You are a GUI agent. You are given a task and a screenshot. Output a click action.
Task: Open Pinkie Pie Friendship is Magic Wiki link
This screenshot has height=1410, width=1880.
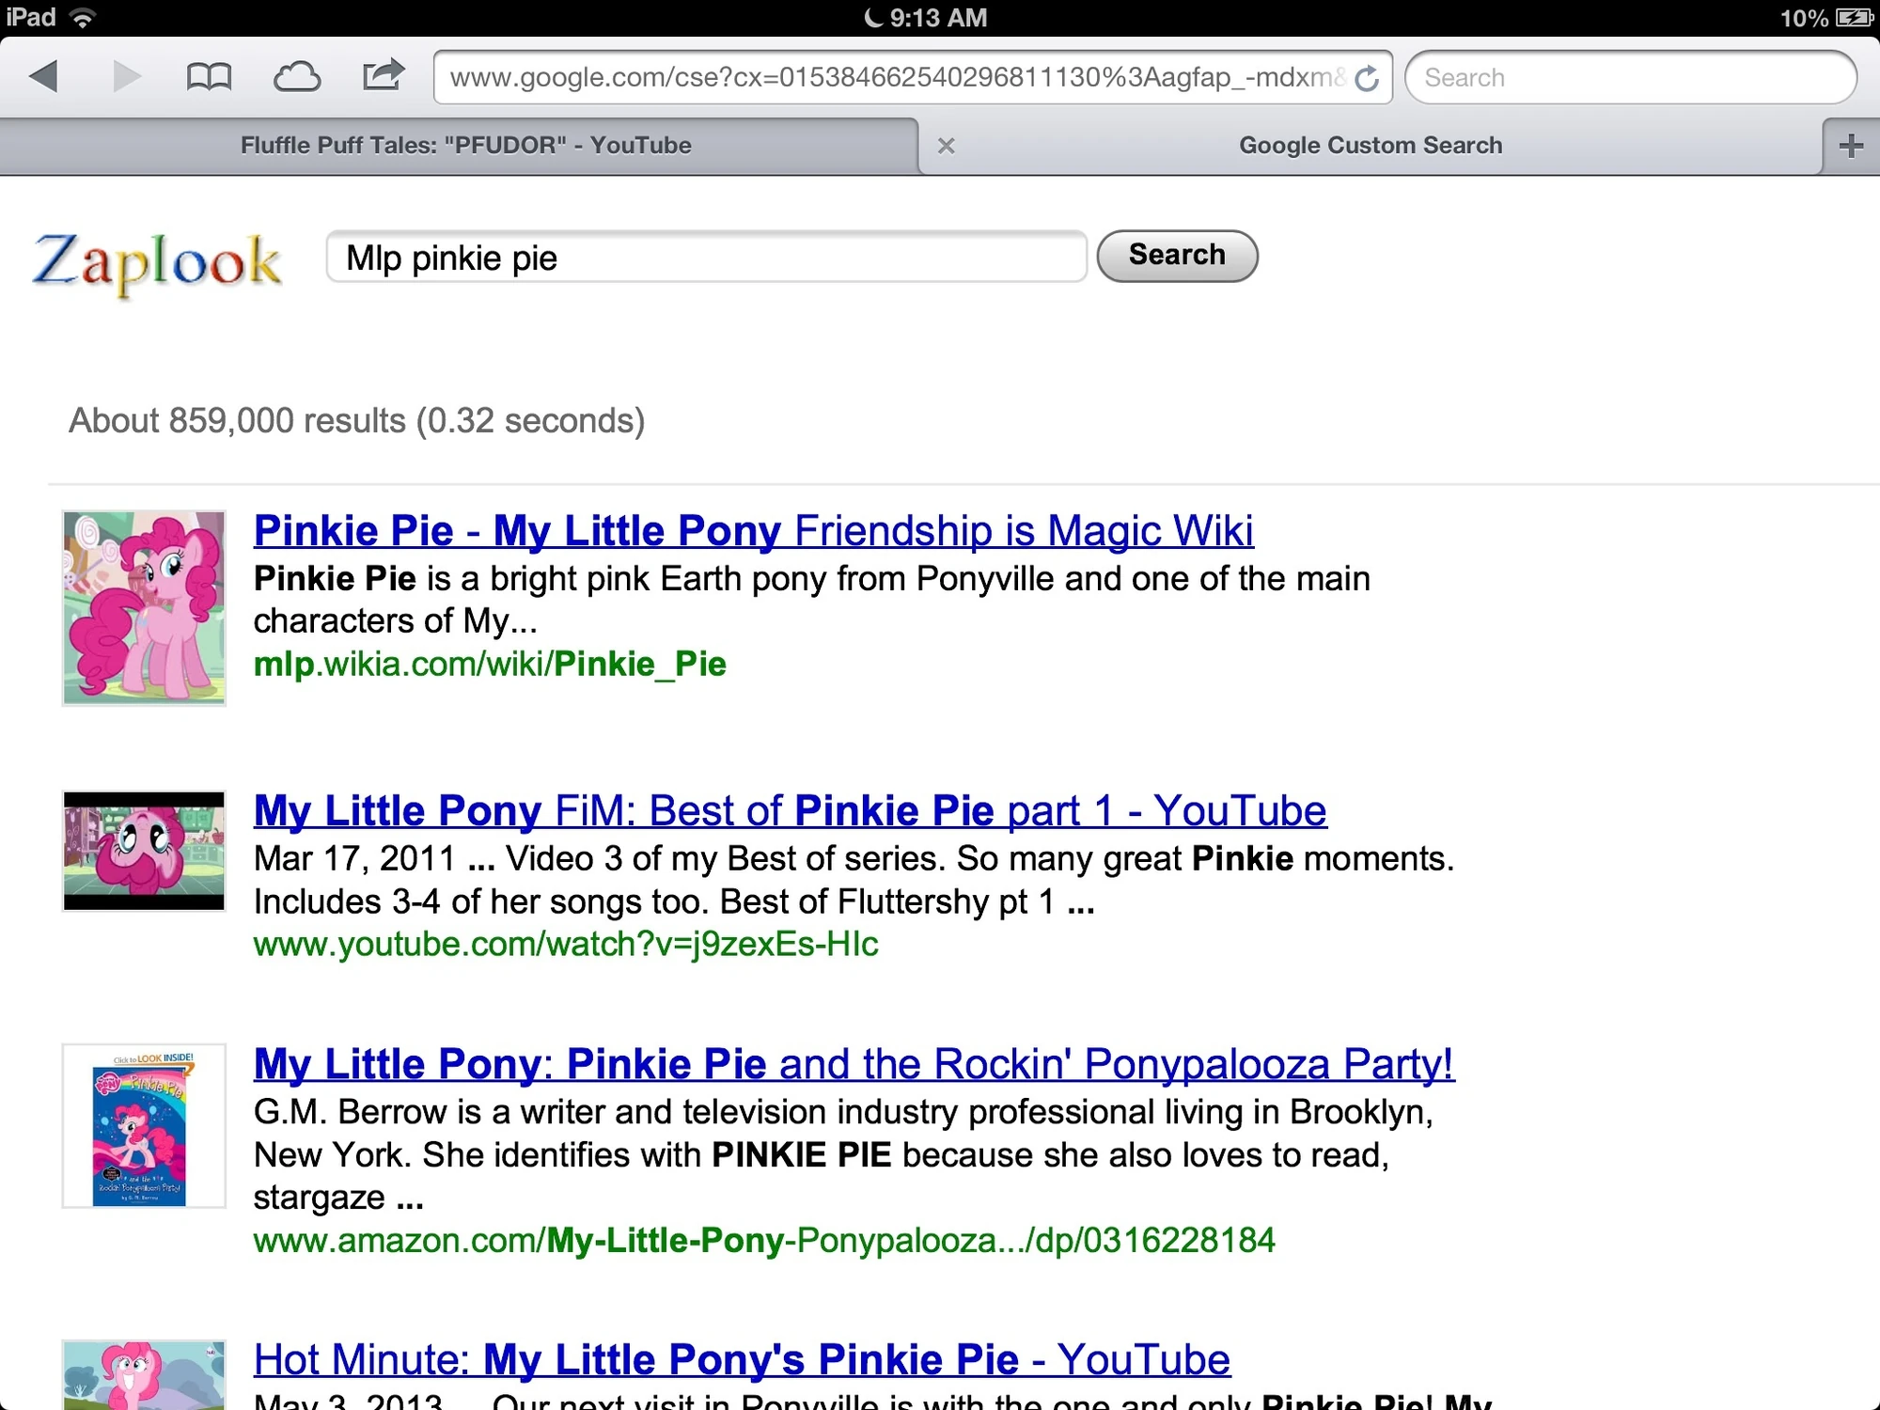(x=753, y=531)
